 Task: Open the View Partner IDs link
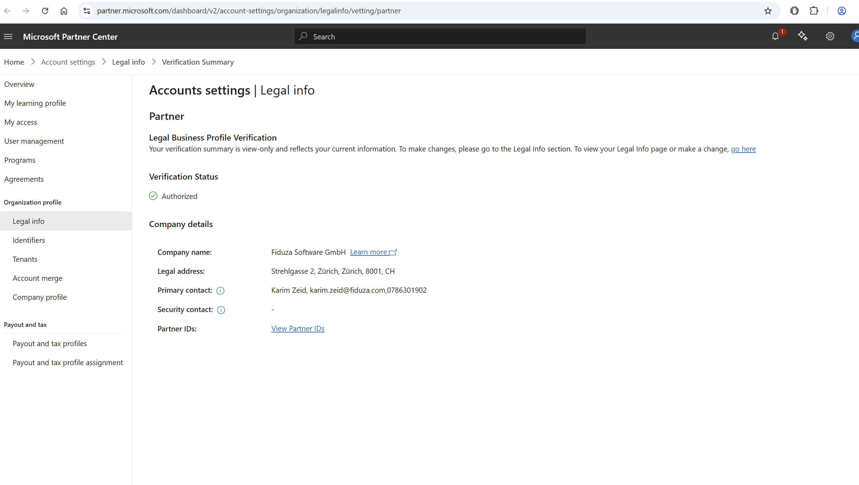[x=298, y=329]
